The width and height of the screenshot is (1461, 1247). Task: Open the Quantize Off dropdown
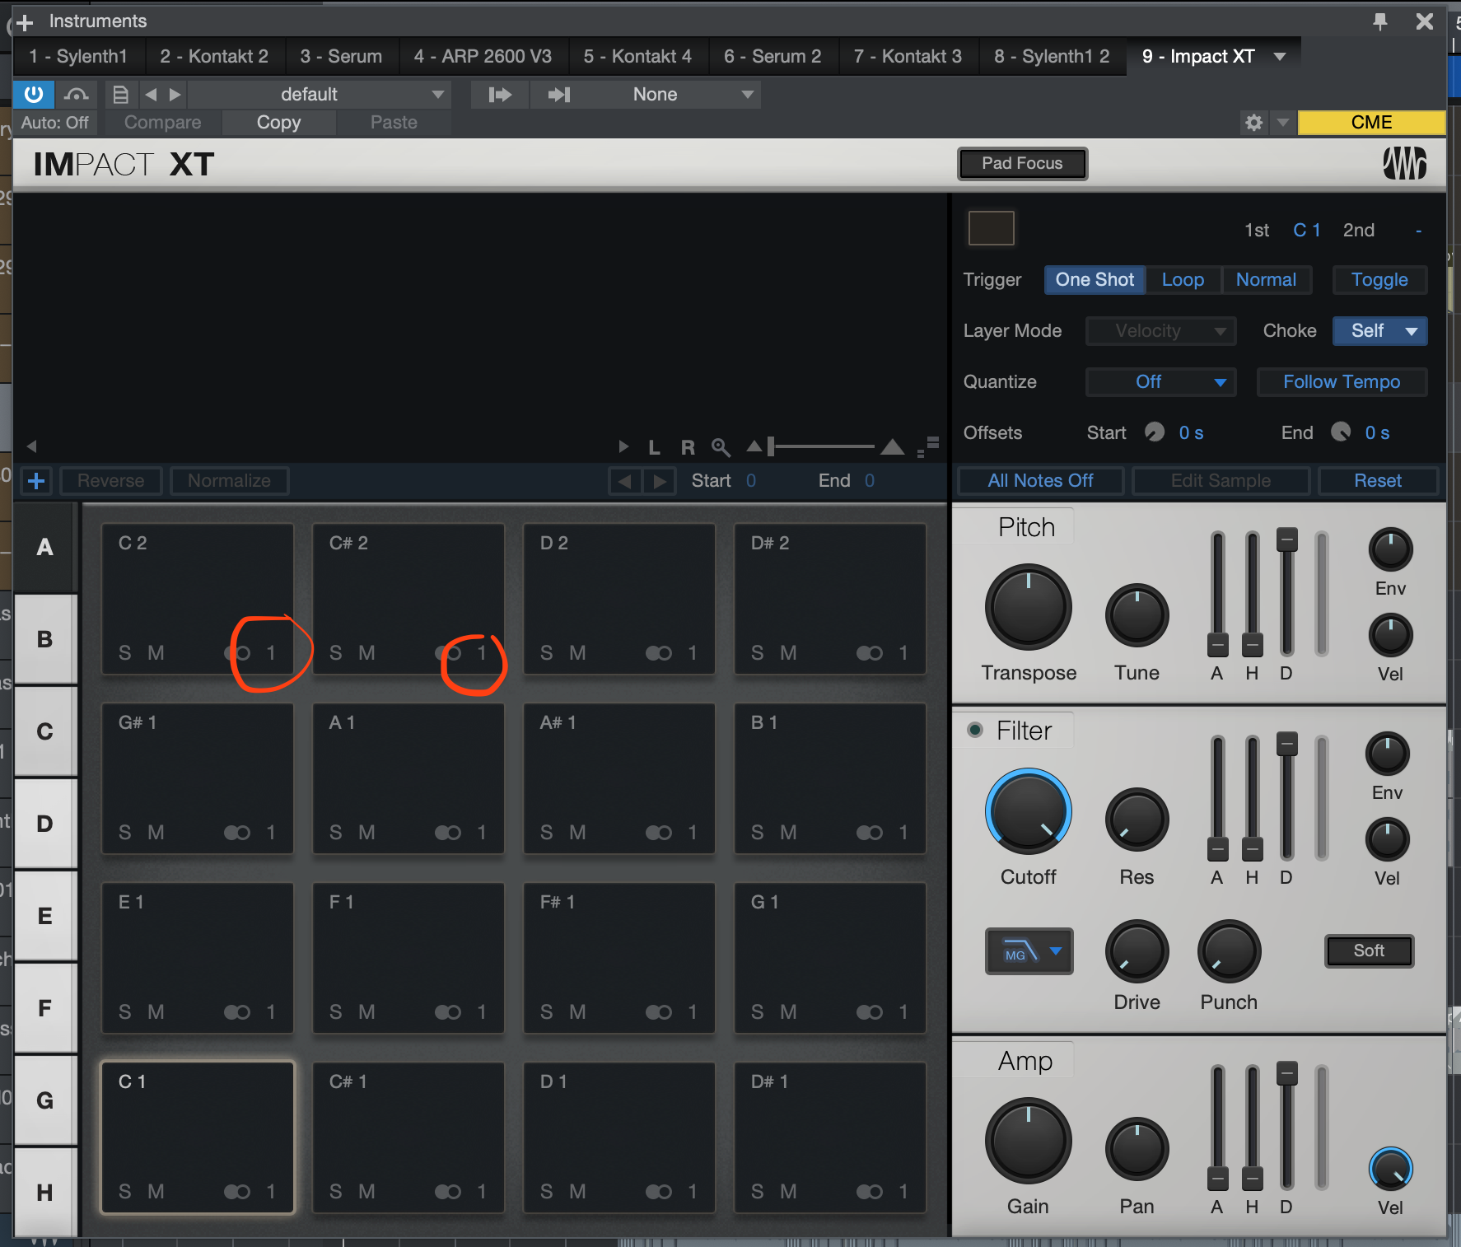point(1160,382)
